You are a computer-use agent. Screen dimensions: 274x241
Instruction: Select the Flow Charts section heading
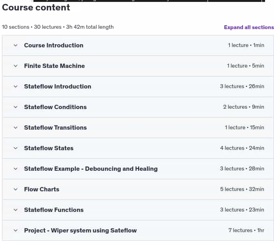(42, 189)
